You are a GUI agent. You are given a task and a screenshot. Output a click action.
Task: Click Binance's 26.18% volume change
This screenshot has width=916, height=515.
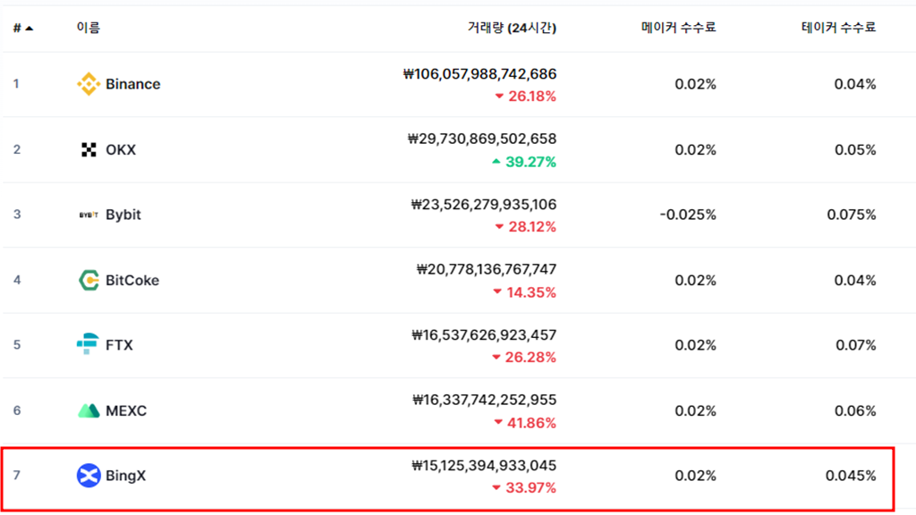point(526,97)
